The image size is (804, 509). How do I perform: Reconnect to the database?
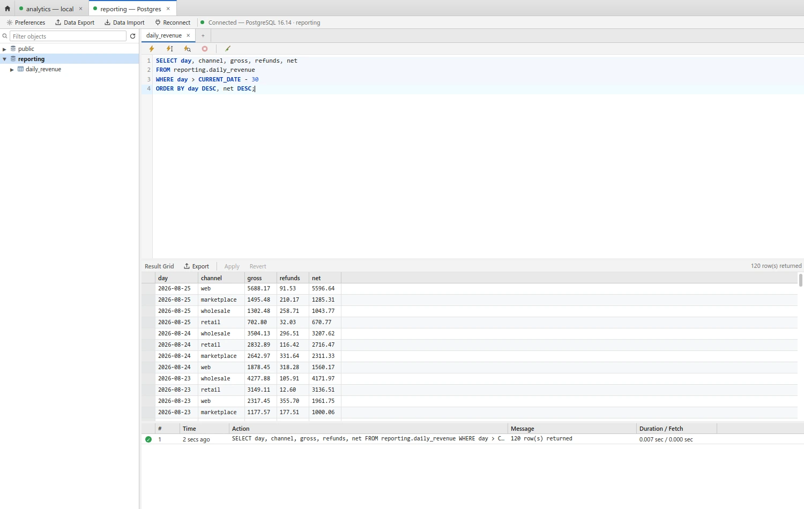point(173,23)
